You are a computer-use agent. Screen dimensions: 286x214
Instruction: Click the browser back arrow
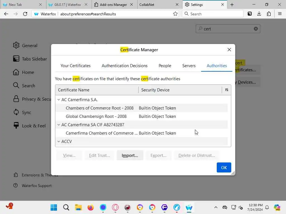pyautogui.click(x=6, y=14)
